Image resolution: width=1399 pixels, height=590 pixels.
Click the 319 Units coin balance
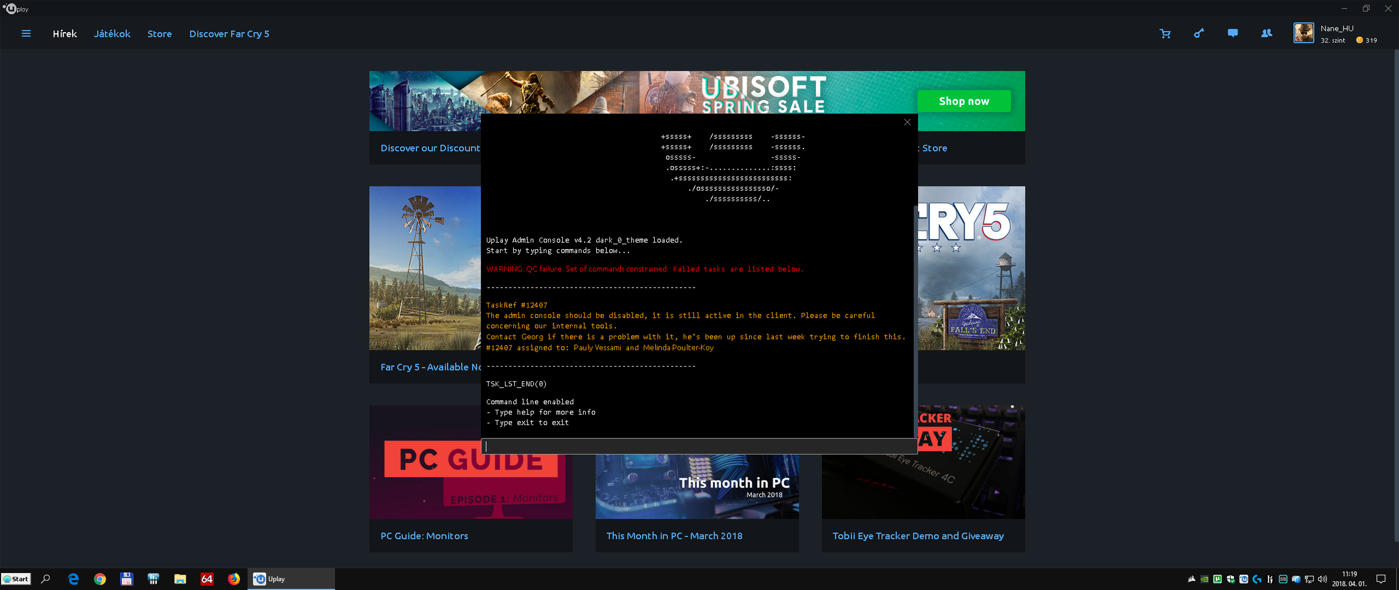pos(1367,40)
